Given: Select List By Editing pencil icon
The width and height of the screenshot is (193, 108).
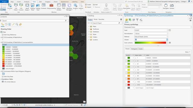Looking at the screenshot, I should (13, 24).
